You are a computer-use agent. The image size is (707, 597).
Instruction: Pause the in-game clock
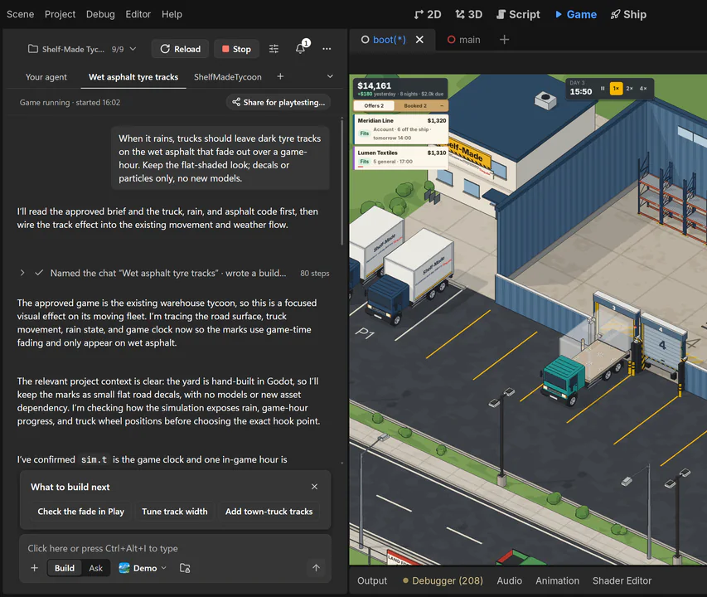click(x=603, y=89)
